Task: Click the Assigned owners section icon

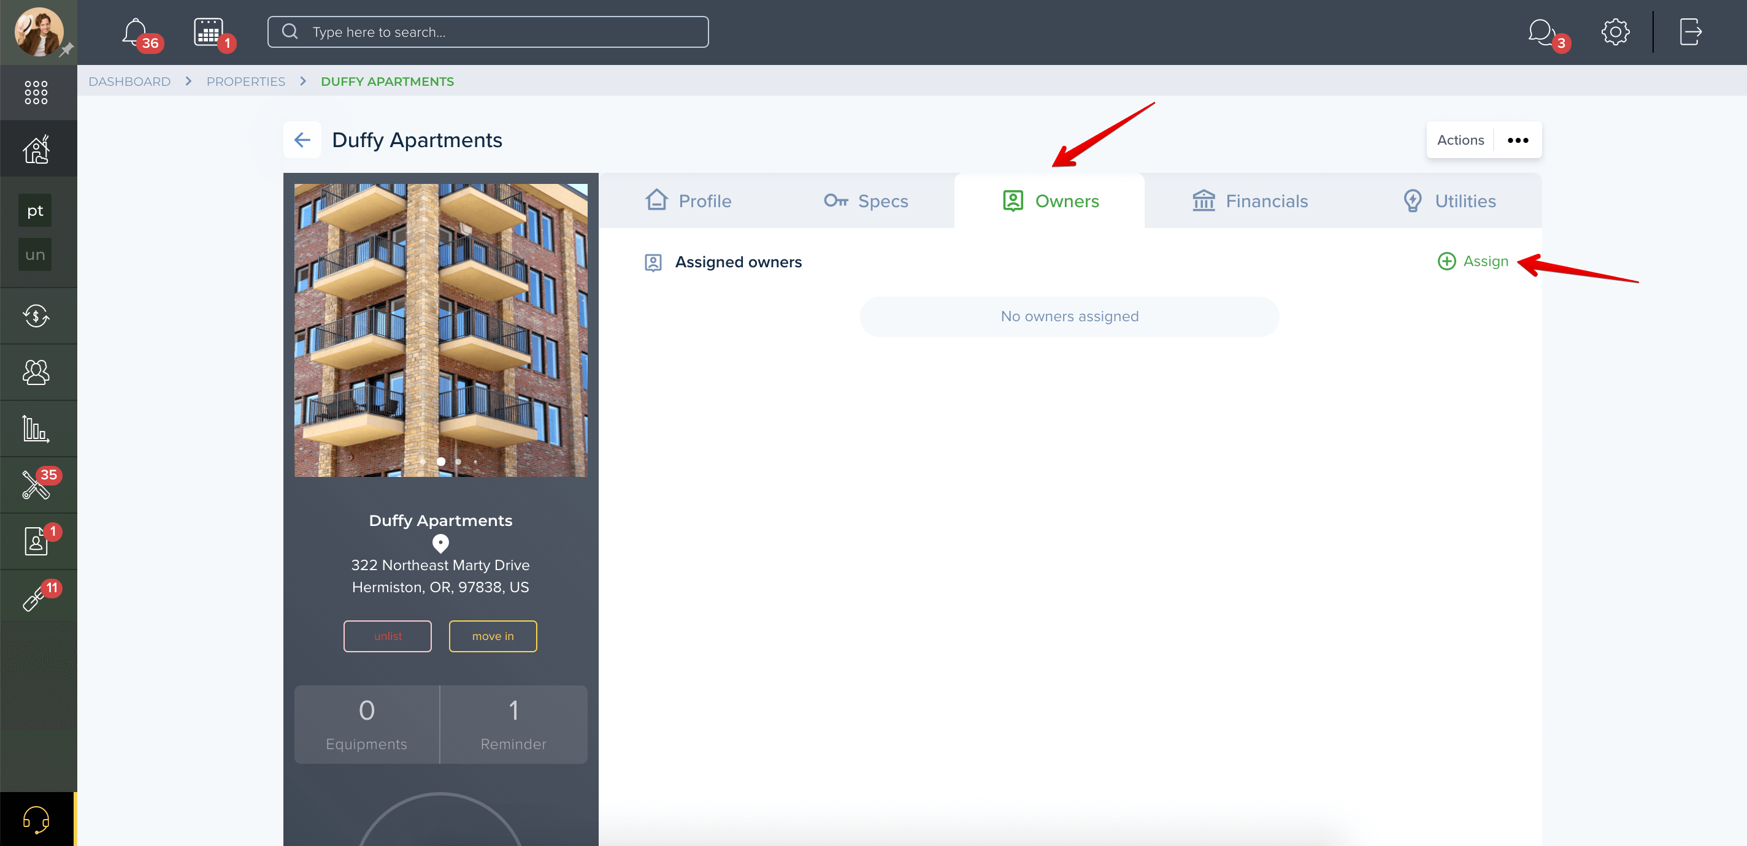Action: 653,262
